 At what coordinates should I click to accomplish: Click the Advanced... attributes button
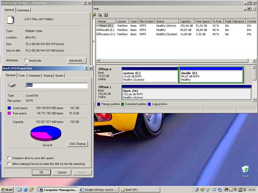point(77,60)
